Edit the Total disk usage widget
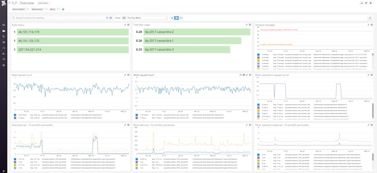This screenshot has height=173, width=377. 247,25
